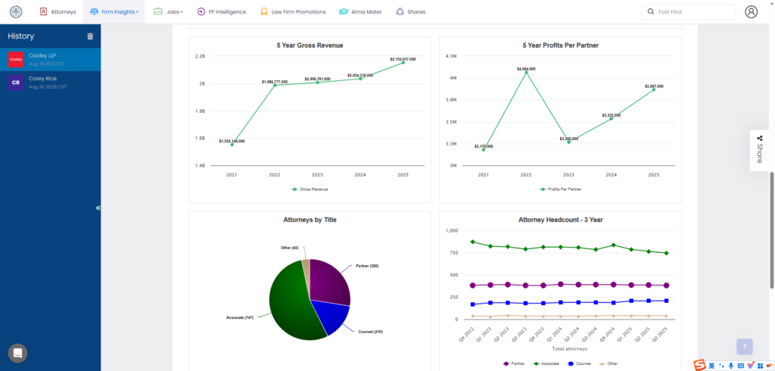
Task: Open the Attorneys tab
Action: coord(58,12)
